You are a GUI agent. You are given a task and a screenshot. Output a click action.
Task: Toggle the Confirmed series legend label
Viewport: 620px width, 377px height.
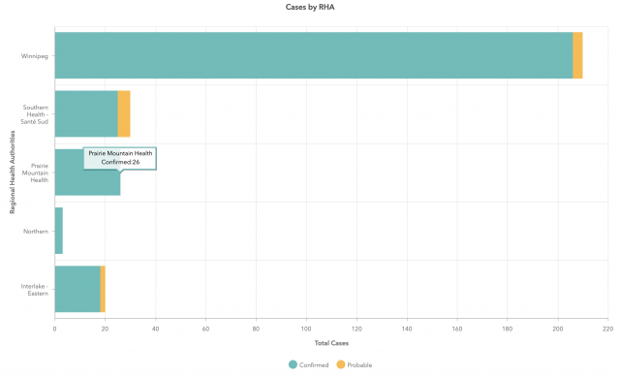pyautogui.click(x=314, y=365)
